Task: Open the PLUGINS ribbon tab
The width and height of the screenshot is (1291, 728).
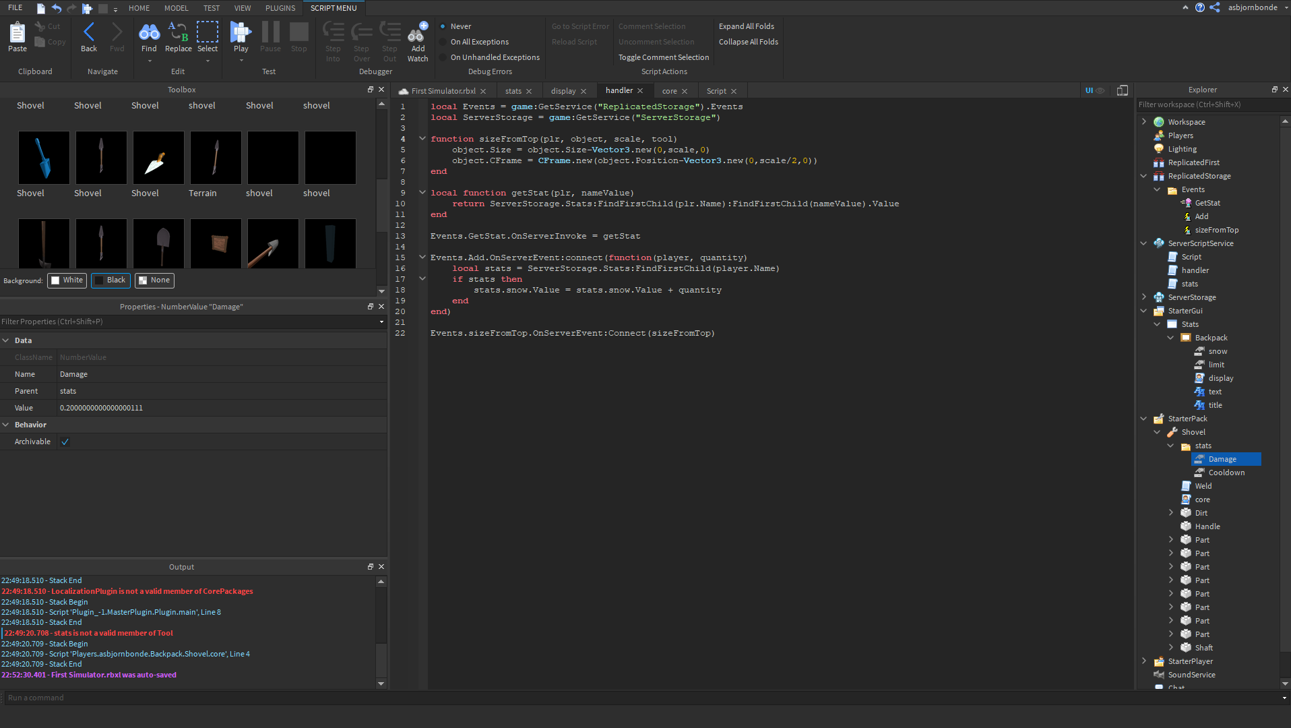Action: [x=280, y=8]
